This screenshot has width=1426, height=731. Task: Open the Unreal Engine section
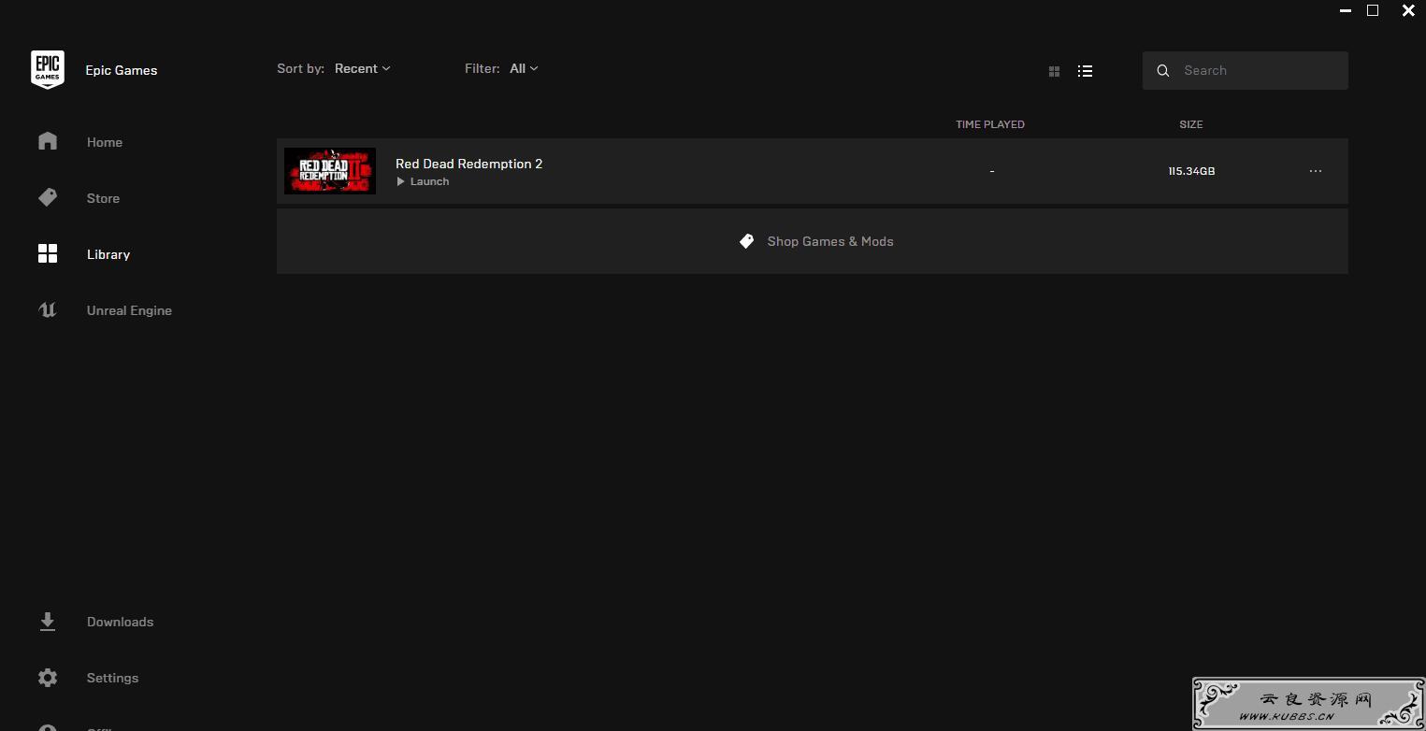(x=129, y=310)
